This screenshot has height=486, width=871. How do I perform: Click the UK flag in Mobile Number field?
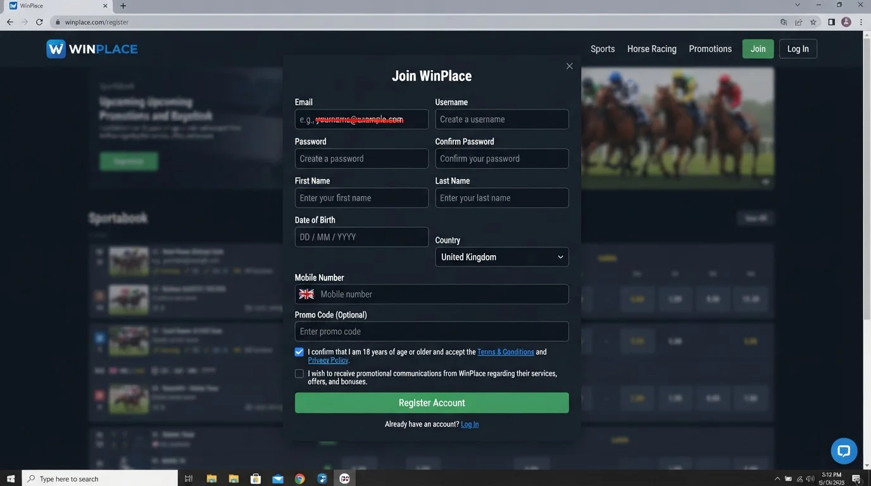[x=306, y=294]
